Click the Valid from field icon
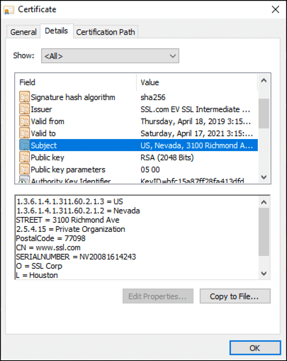287x361 pixels. coord(24,121)
